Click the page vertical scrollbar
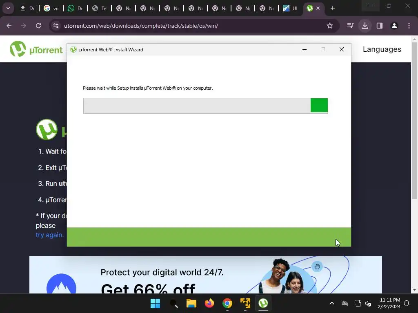Screen dimensions: 418x313 pyautogui.click(x=414, y=121)
